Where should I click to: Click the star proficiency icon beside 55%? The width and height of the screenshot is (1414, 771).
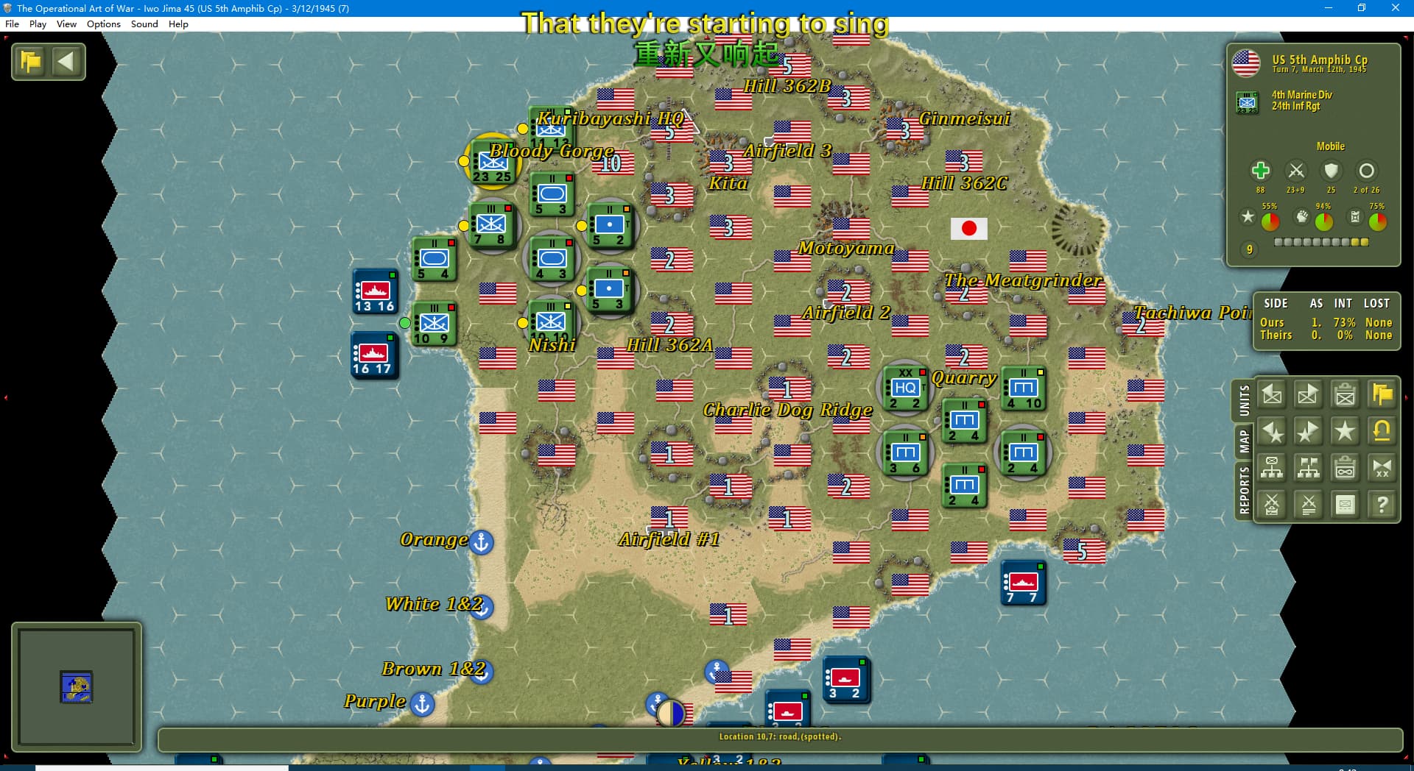point(1248,217)
